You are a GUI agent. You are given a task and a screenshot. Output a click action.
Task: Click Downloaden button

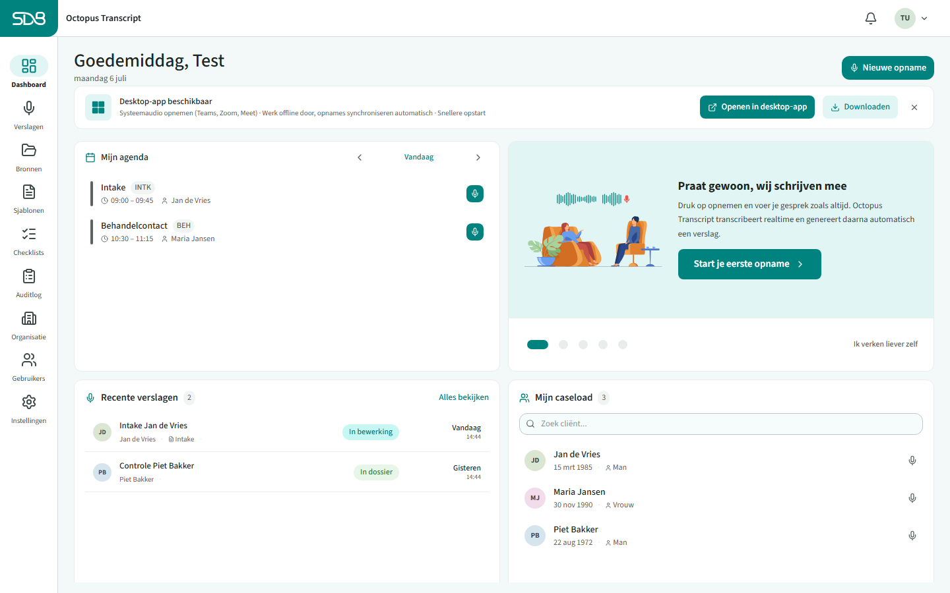860,107
